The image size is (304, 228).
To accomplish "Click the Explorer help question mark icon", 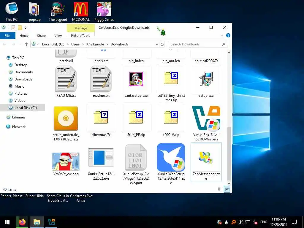I will point(228,35).
